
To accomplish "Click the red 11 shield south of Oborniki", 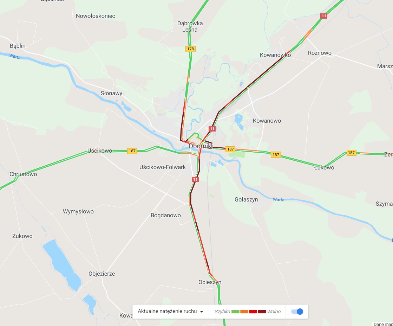I will (195, 179).
